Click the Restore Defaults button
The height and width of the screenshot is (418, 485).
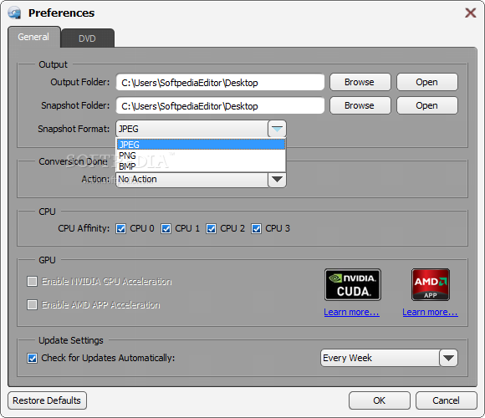pos(47,400)
